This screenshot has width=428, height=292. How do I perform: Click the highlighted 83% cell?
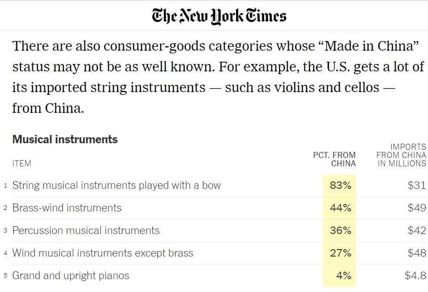[x=340, y=186]
